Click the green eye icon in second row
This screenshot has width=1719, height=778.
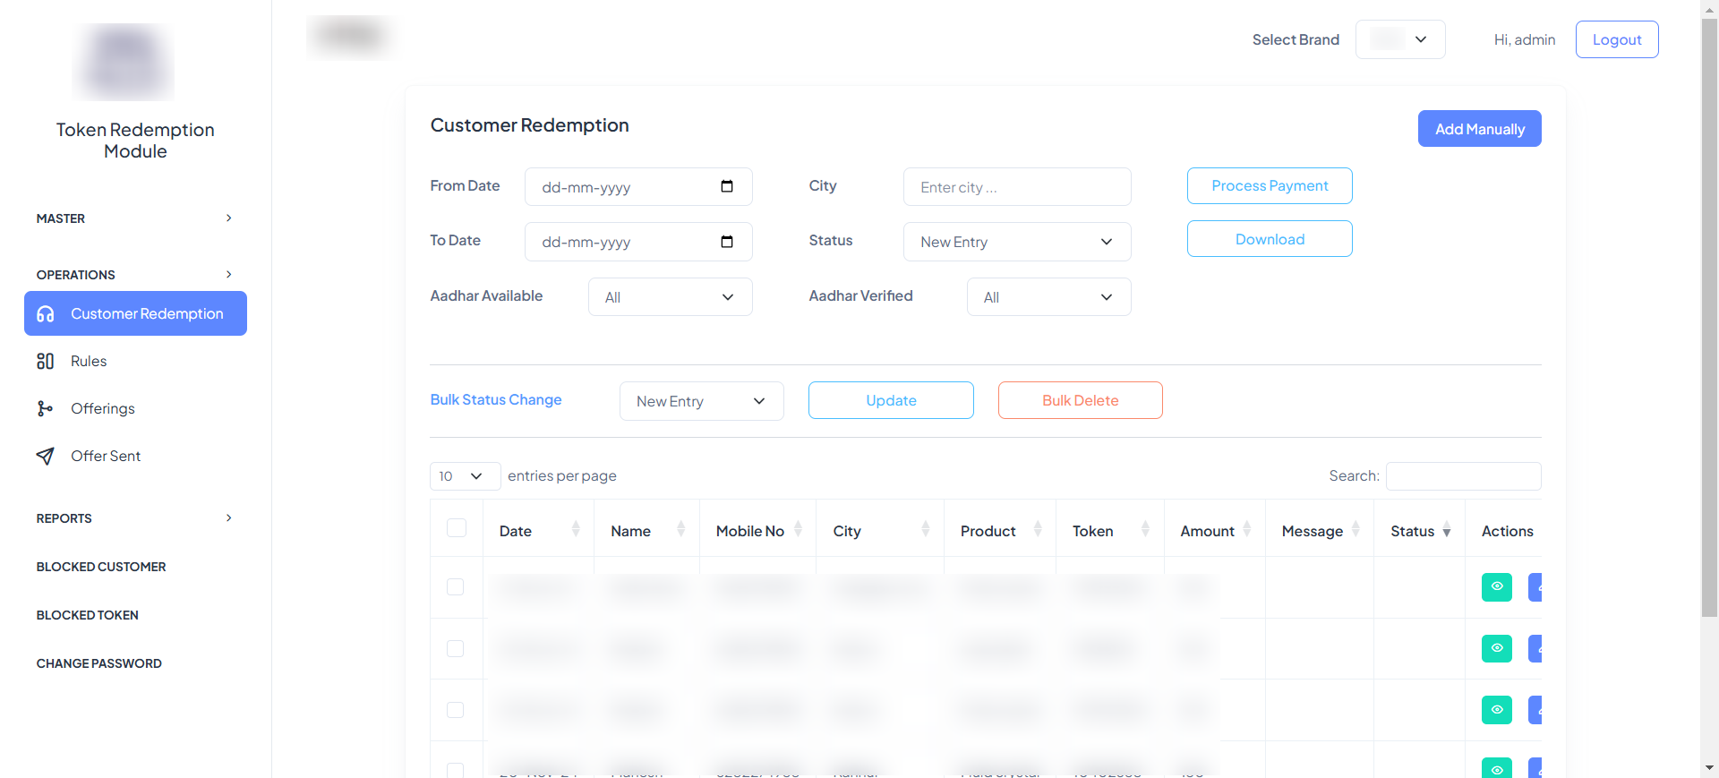point(1496,648)
